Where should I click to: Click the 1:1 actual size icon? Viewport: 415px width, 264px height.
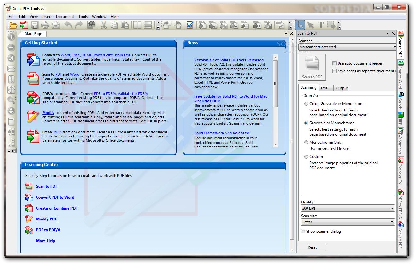coord(11,58)
